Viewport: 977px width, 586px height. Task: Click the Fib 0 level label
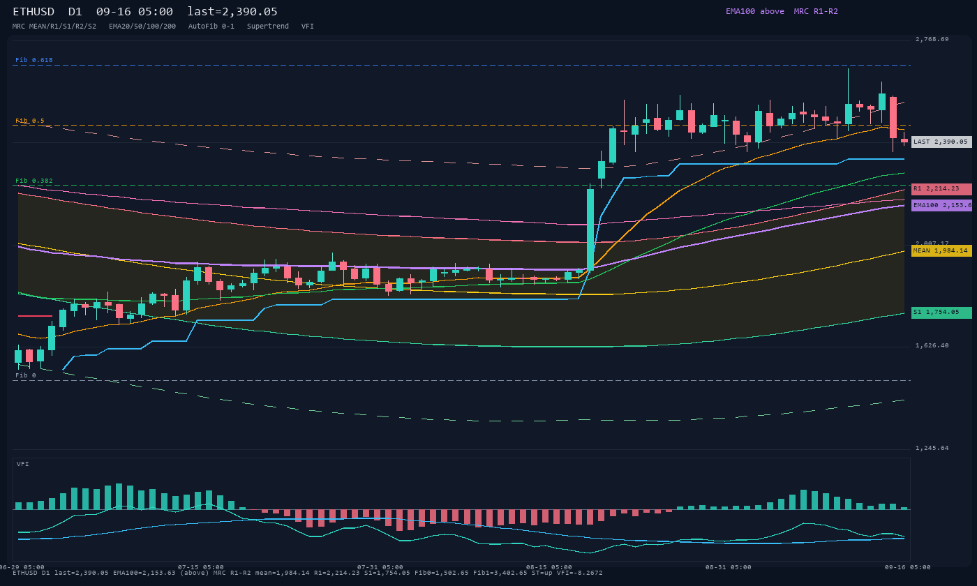click(26, 375)
